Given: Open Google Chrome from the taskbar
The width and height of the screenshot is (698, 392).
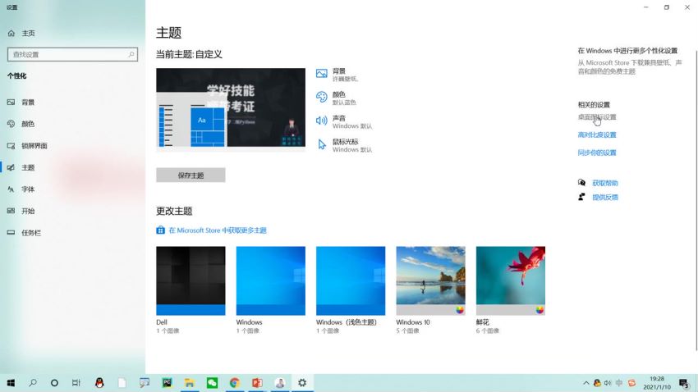Looking at the screenshot, I should click(235, 383).
